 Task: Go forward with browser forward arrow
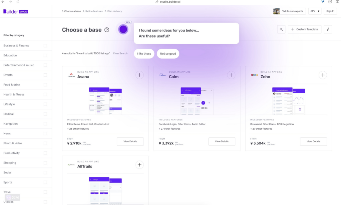tap(10, 2)
